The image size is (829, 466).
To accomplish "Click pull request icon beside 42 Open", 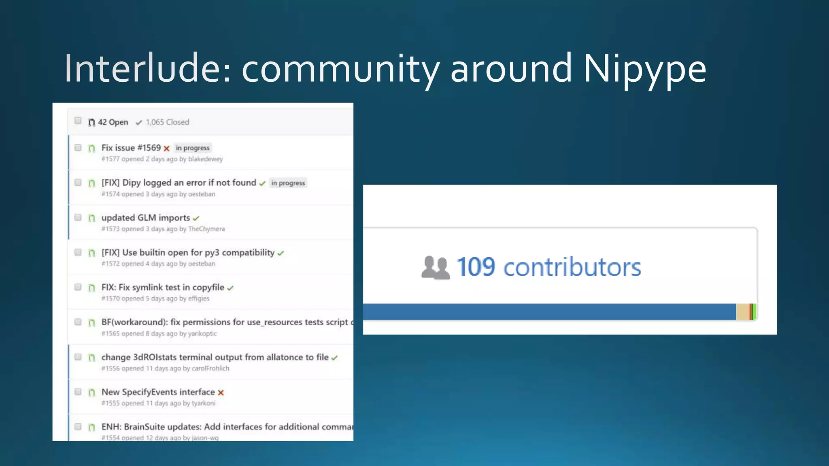I will click(91, 122).
